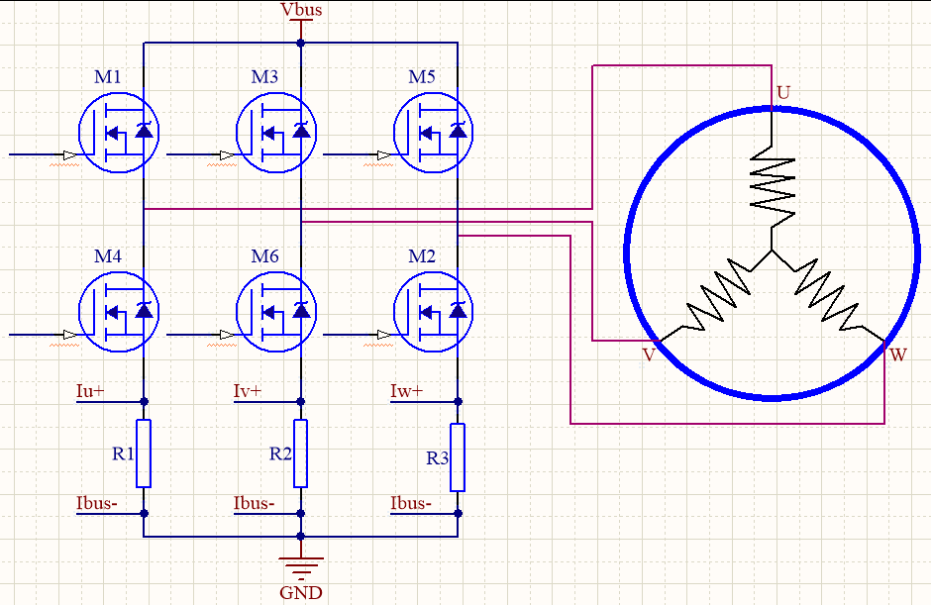Select resistor R3 body
This screenshot has height=605, width=931.
point(458,457)
